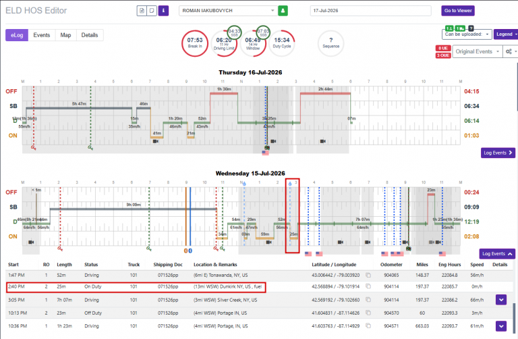Click the Sequence question mark circle
This screenshot has width=518, height=339.
pyautogui.click(x=331, y=43)
